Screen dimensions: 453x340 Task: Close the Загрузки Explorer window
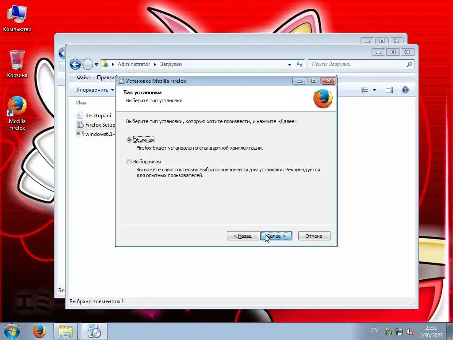pyautogui.click(x=407, y=52)
